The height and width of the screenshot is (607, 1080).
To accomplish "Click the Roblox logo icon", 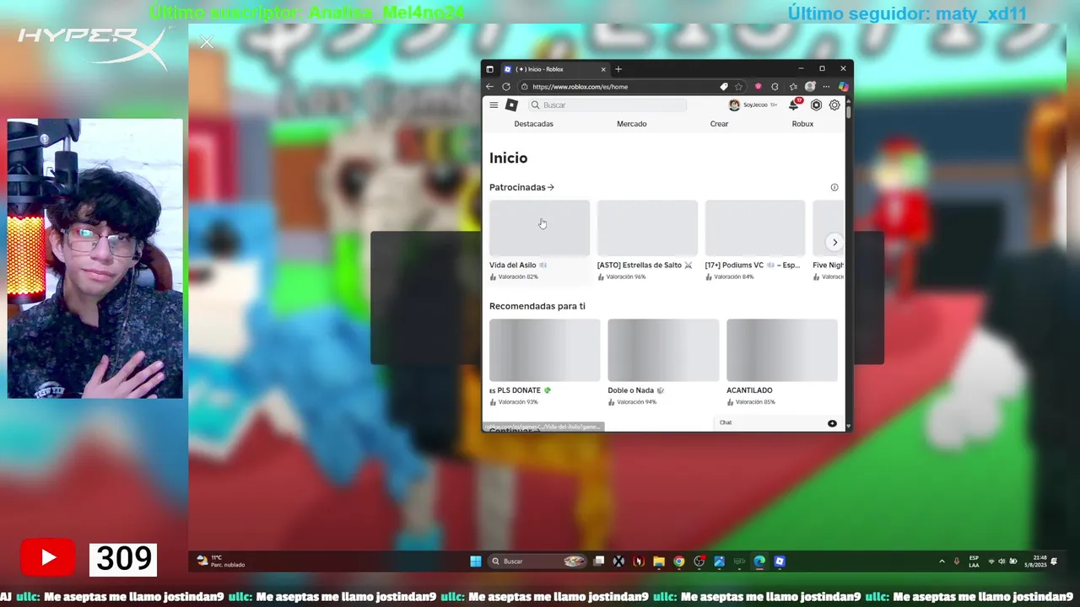I will 511,105.
